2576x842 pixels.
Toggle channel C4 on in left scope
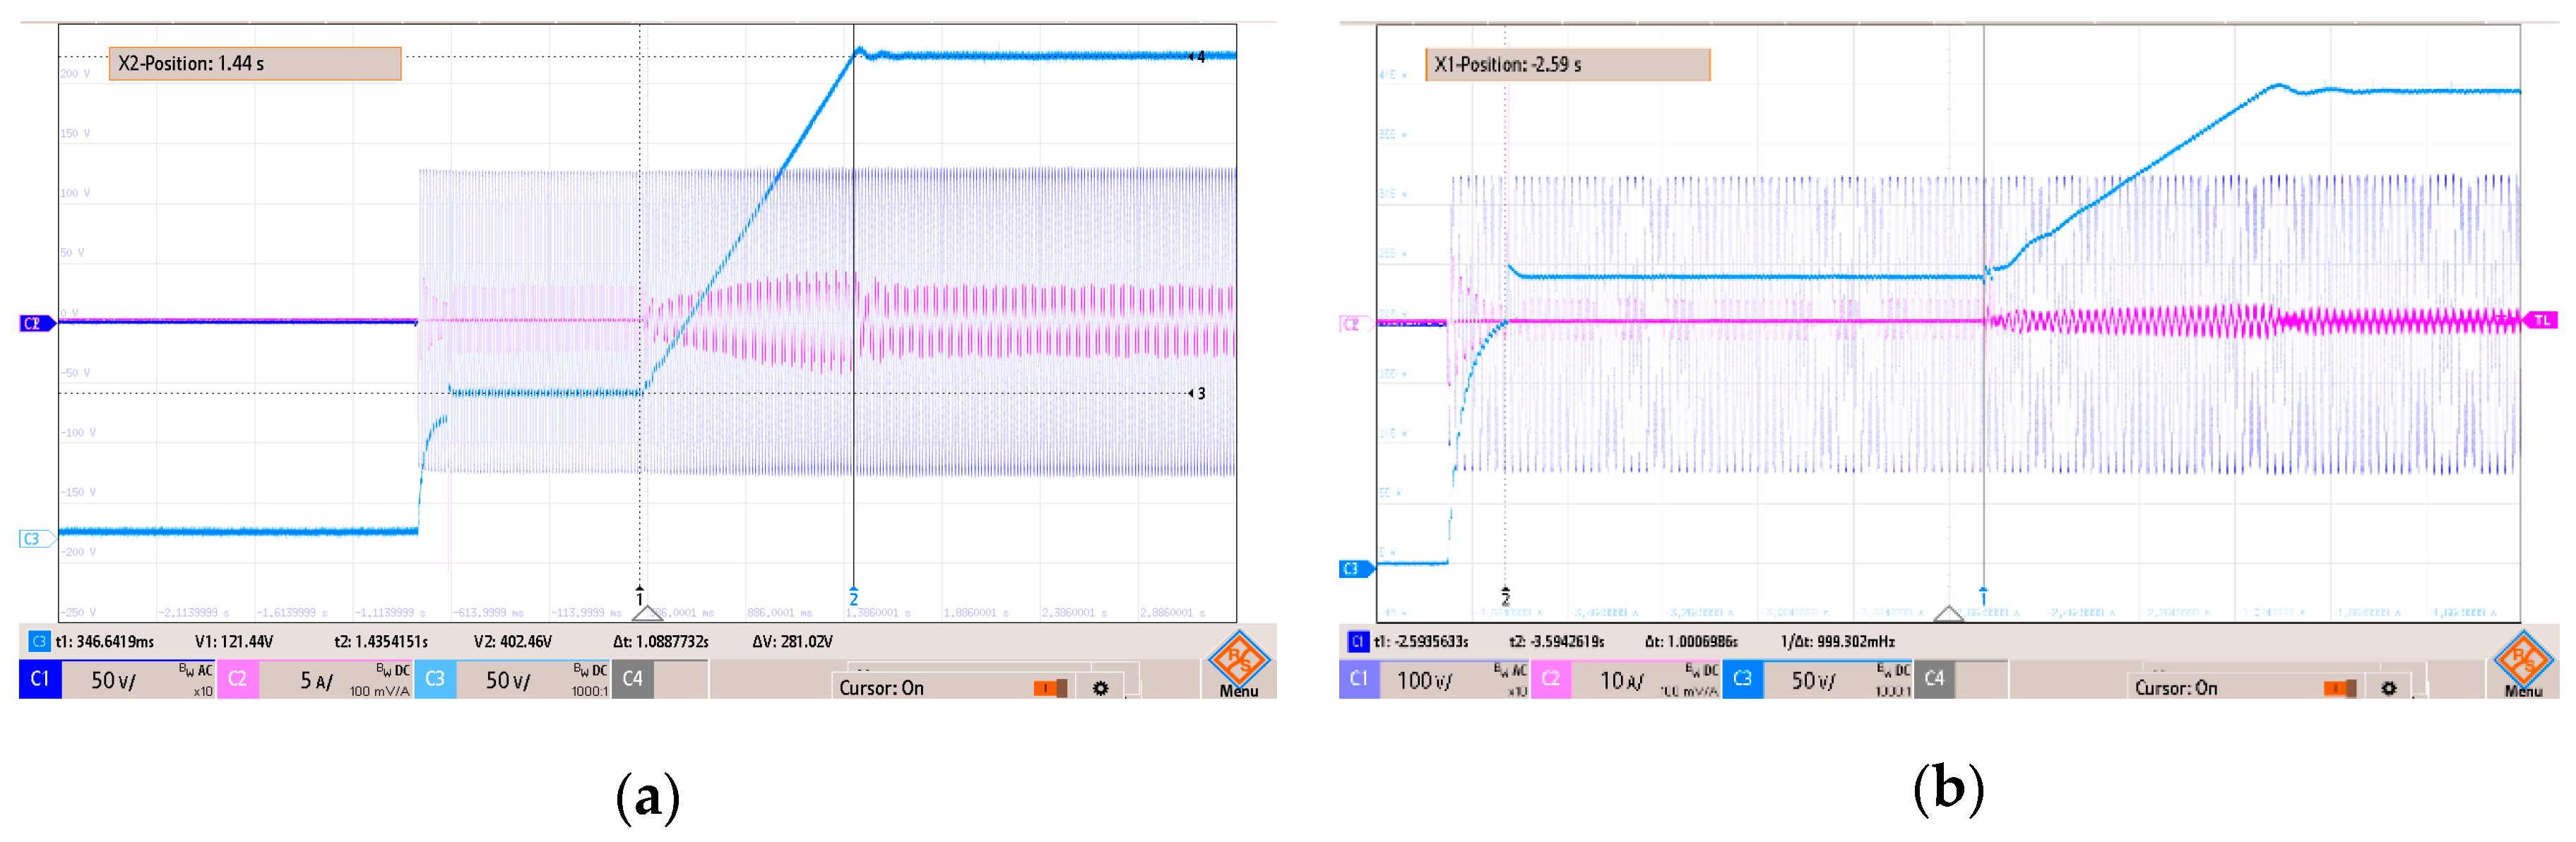633,679
